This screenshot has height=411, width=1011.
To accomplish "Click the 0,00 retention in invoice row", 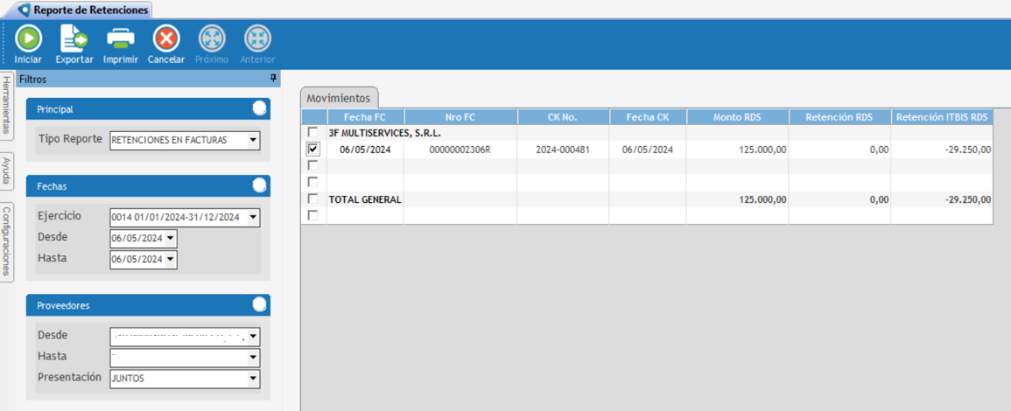I will [879, 149].
